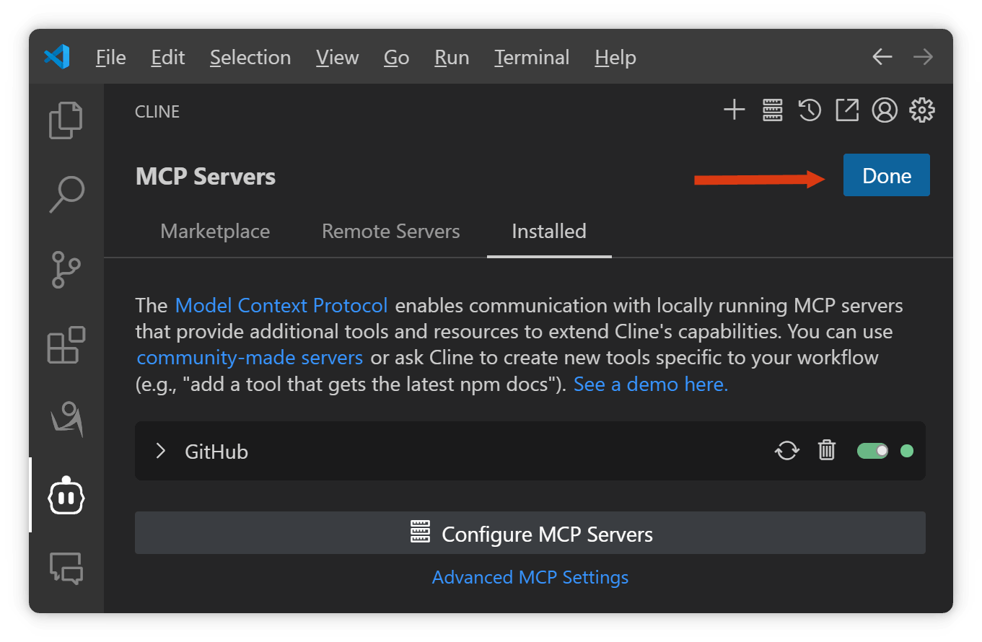Start a new Cline task with plus icon
The image size is (982, 642).
[735, 110]
